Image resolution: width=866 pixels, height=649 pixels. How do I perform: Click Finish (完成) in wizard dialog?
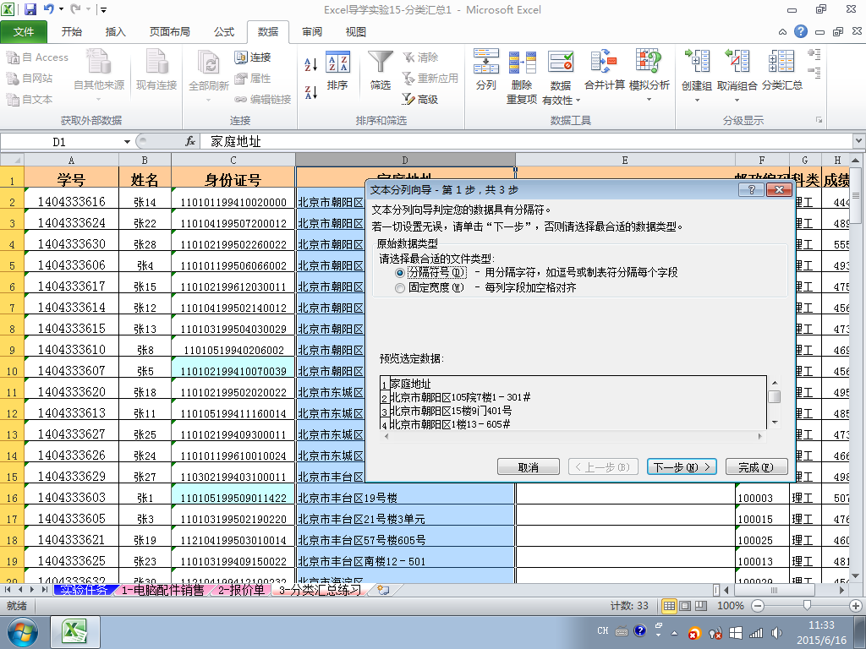pyautogui.click(x=755, y=466)
